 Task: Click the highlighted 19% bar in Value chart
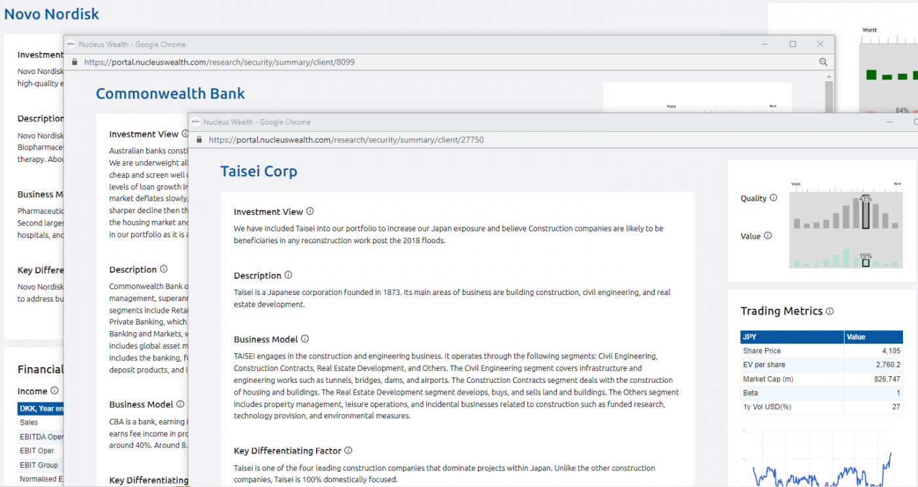pos(866,263)
